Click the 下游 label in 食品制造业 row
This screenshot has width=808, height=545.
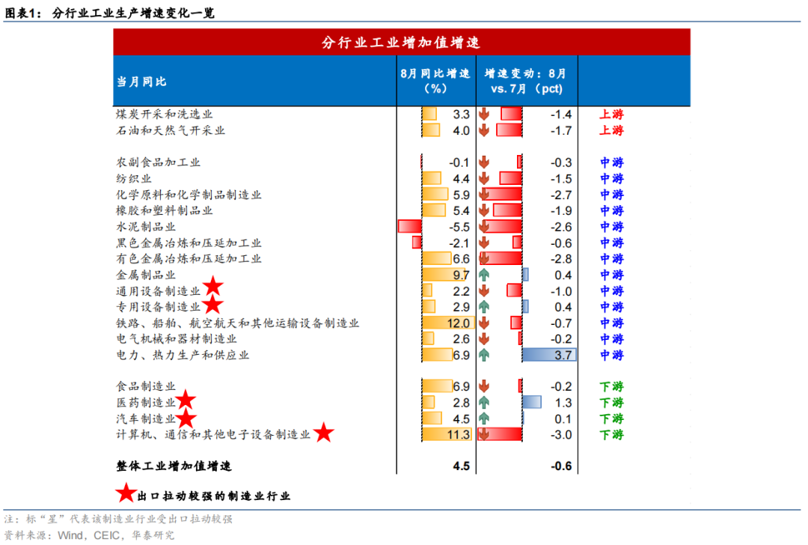coord(612,386)
